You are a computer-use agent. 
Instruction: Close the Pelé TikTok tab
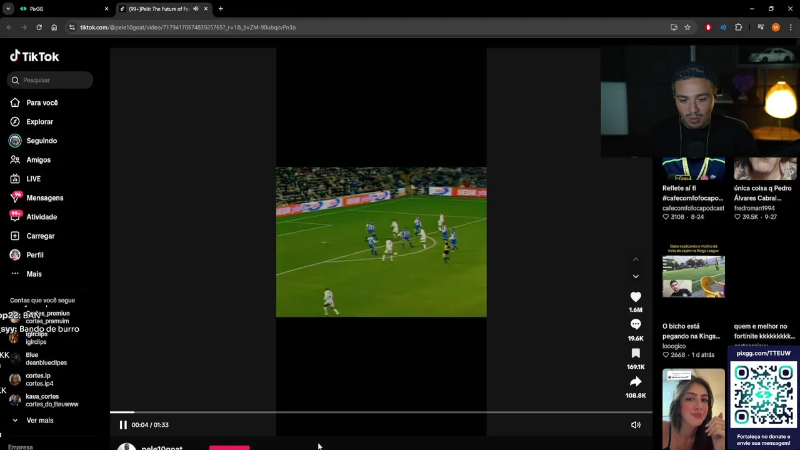pos(206,9)
